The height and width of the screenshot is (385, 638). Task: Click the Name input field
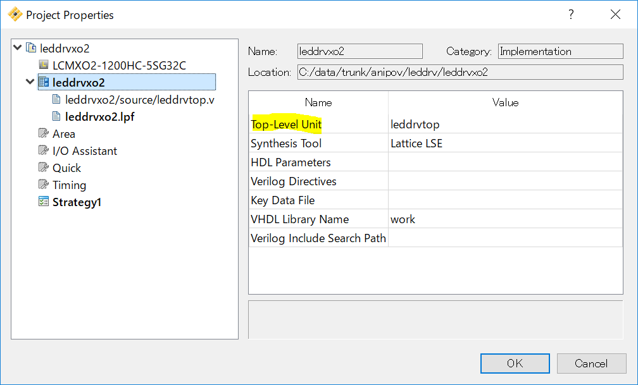(360, 51)
